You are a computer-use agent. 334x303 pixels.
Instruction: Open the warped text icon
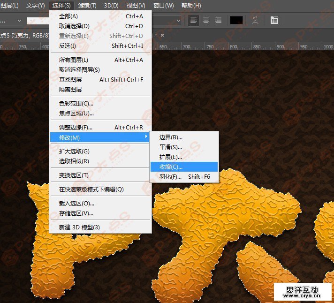click(255, 20)
